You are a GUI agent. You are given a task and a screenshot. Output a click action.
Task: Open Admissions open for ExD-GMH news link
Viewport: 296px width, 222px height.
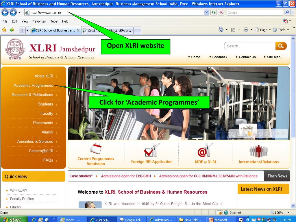pos(126,176)
